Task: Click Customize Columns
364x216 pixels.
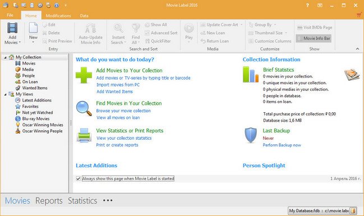Action: pyautogui.click(x=270, y=41)
